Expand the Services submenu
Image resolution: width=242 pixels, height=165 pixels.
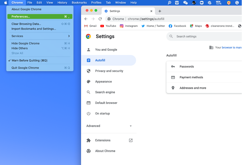click(x=40, y=36)
